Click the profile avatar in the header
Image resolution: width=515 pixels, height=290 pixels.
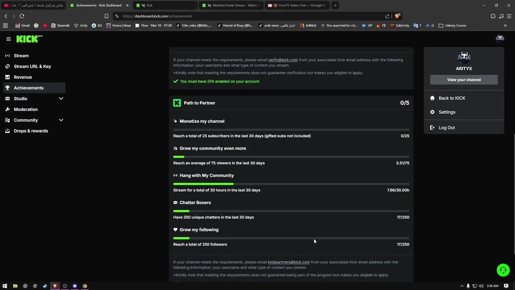pyautogui.click(x=500, y=39)
